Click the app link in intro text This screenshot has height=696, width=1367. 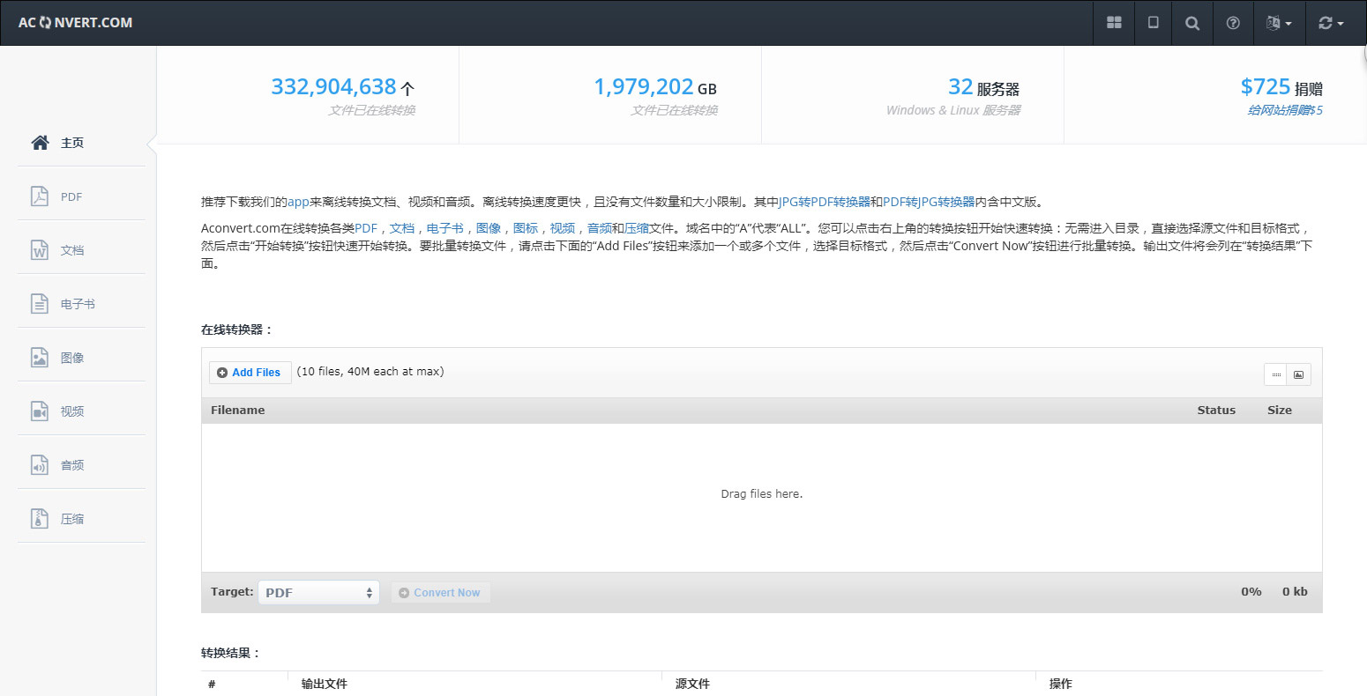point(298,202)
